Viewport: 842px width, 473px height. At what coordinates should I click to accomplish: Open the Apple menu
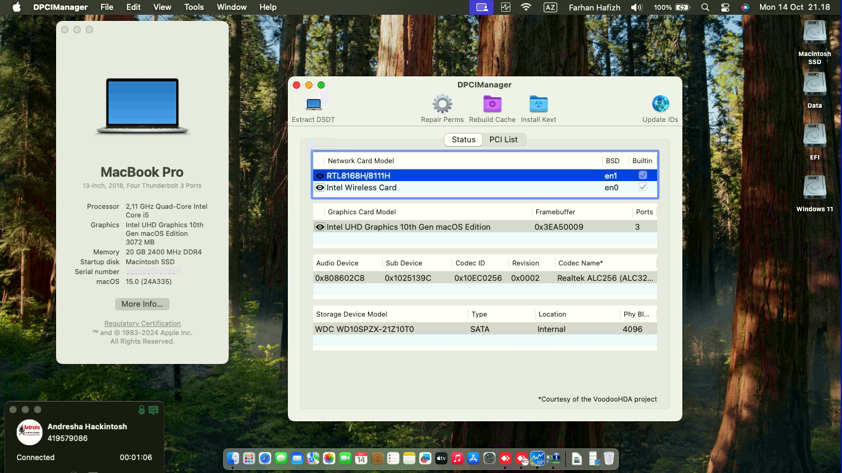pyautogui.click(x=17, y=7)
